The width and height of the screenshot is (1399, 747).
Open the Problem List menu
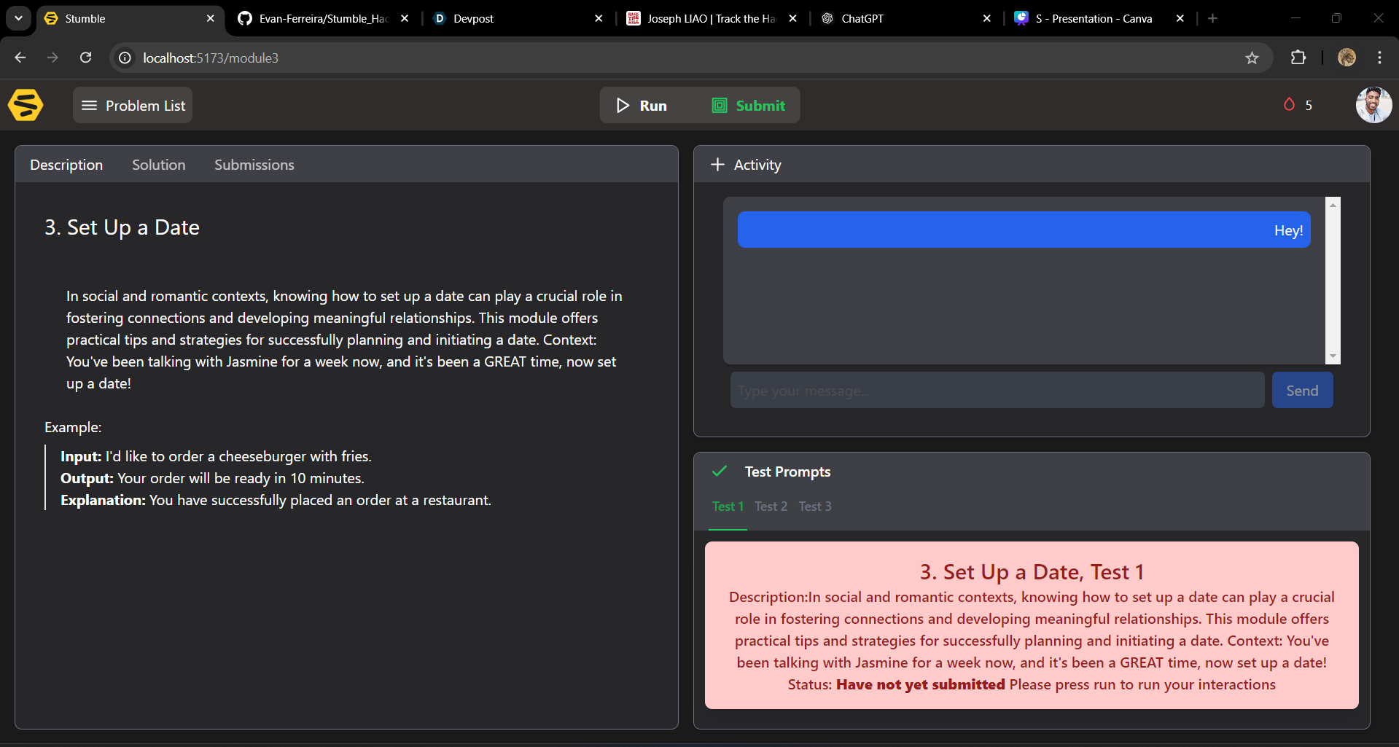pyautogui.click(x=133, y=105)
